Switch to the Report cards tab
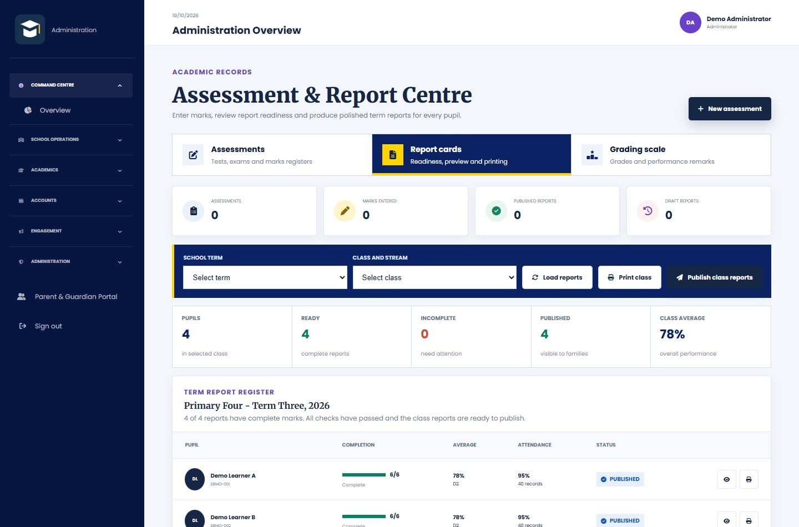Viewport: 799px width, 527px height. point(472,155)
